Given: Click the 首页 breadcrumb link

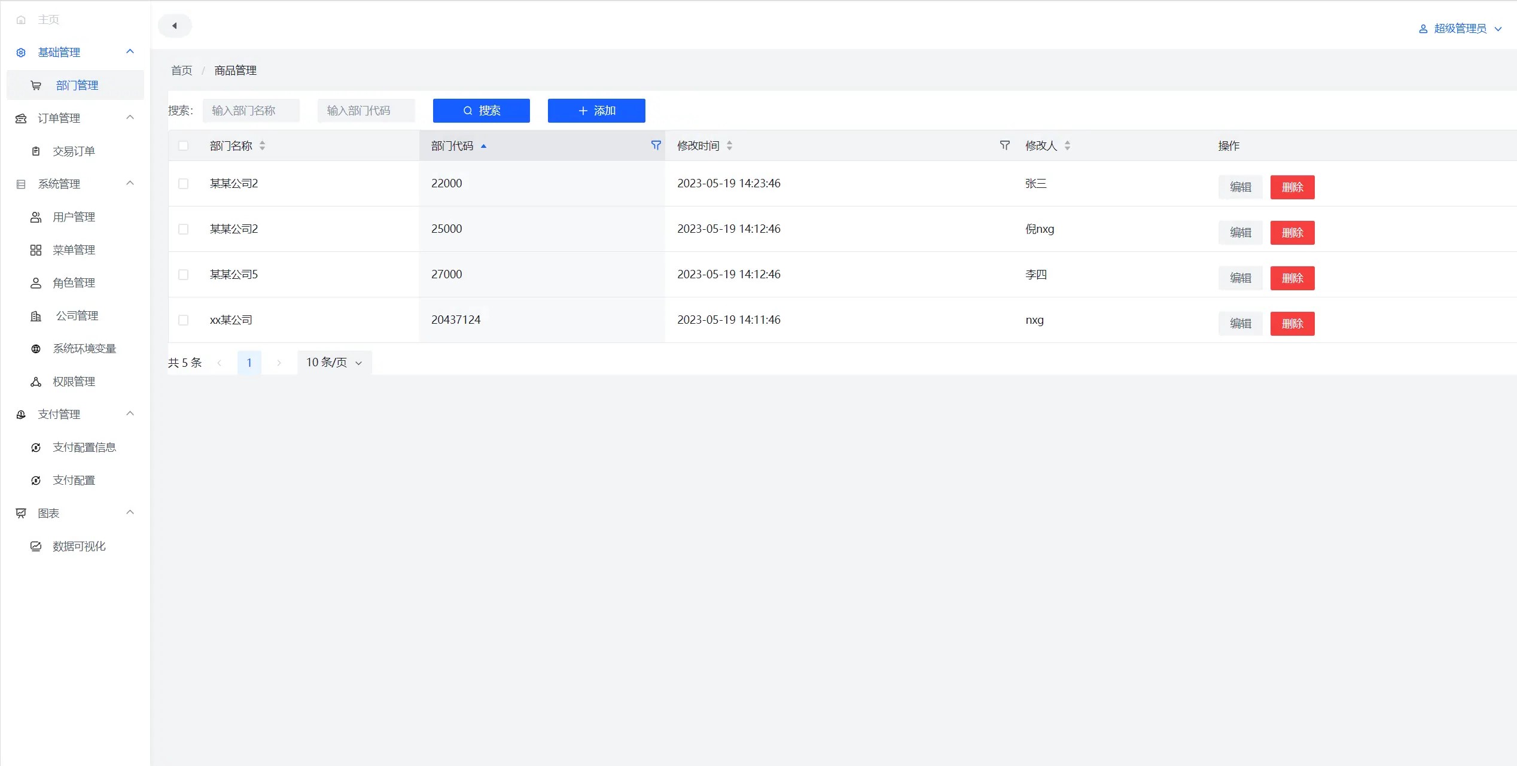Looking at the screenshot, I should [181, 71].
